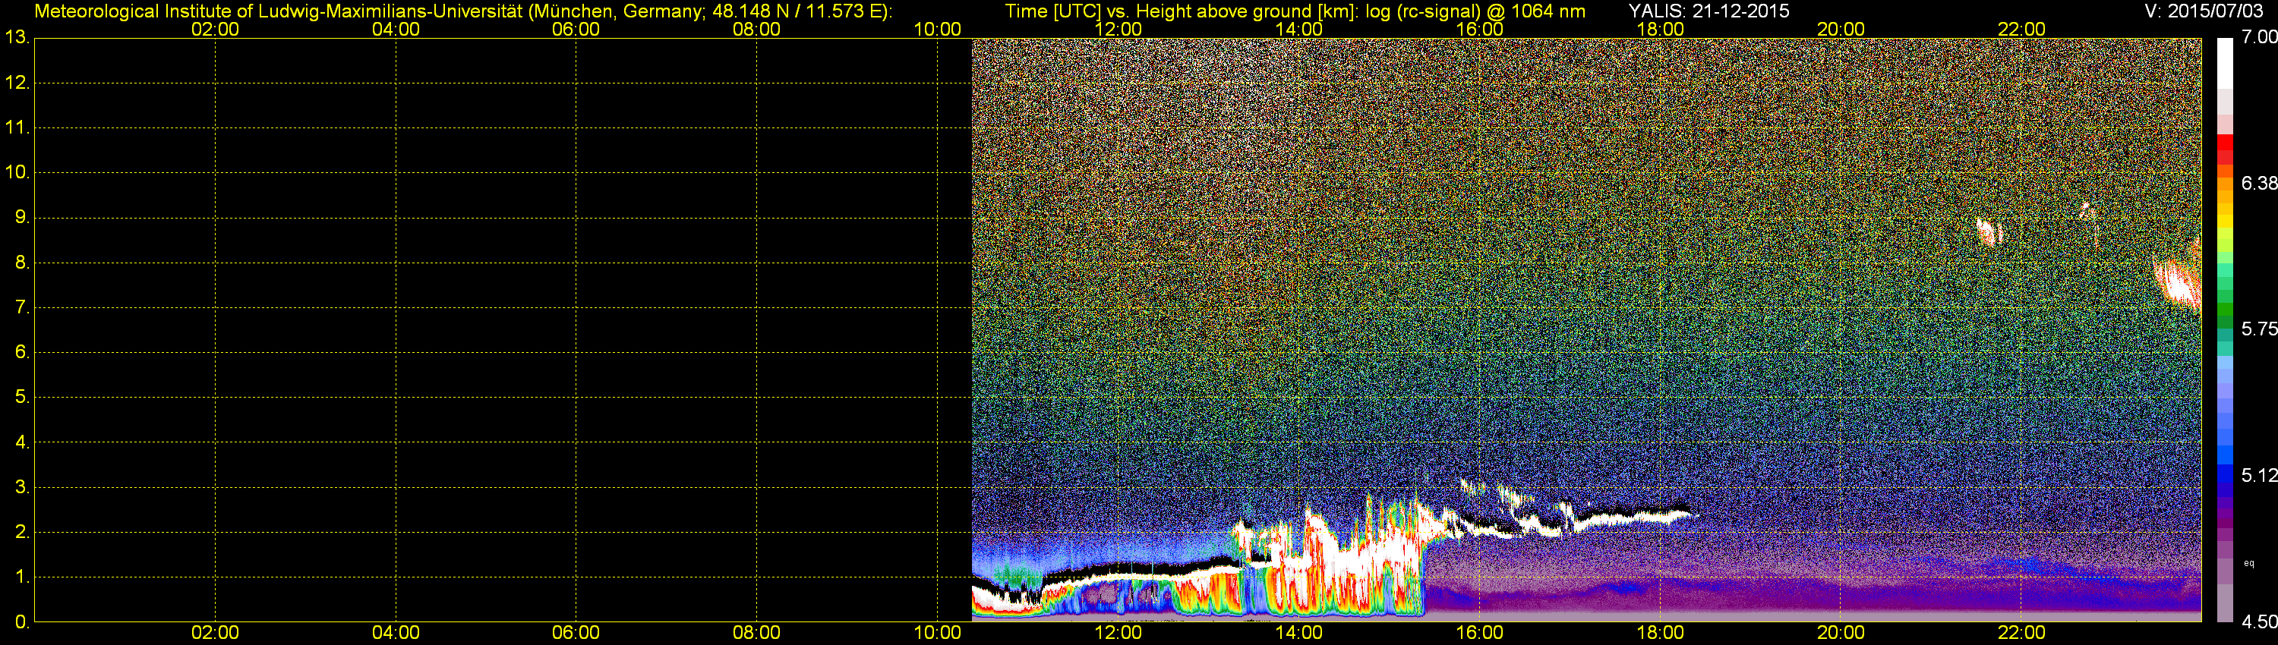
Task: Click the 08:00 label on the lower time axis
Action: click(757, 633)
